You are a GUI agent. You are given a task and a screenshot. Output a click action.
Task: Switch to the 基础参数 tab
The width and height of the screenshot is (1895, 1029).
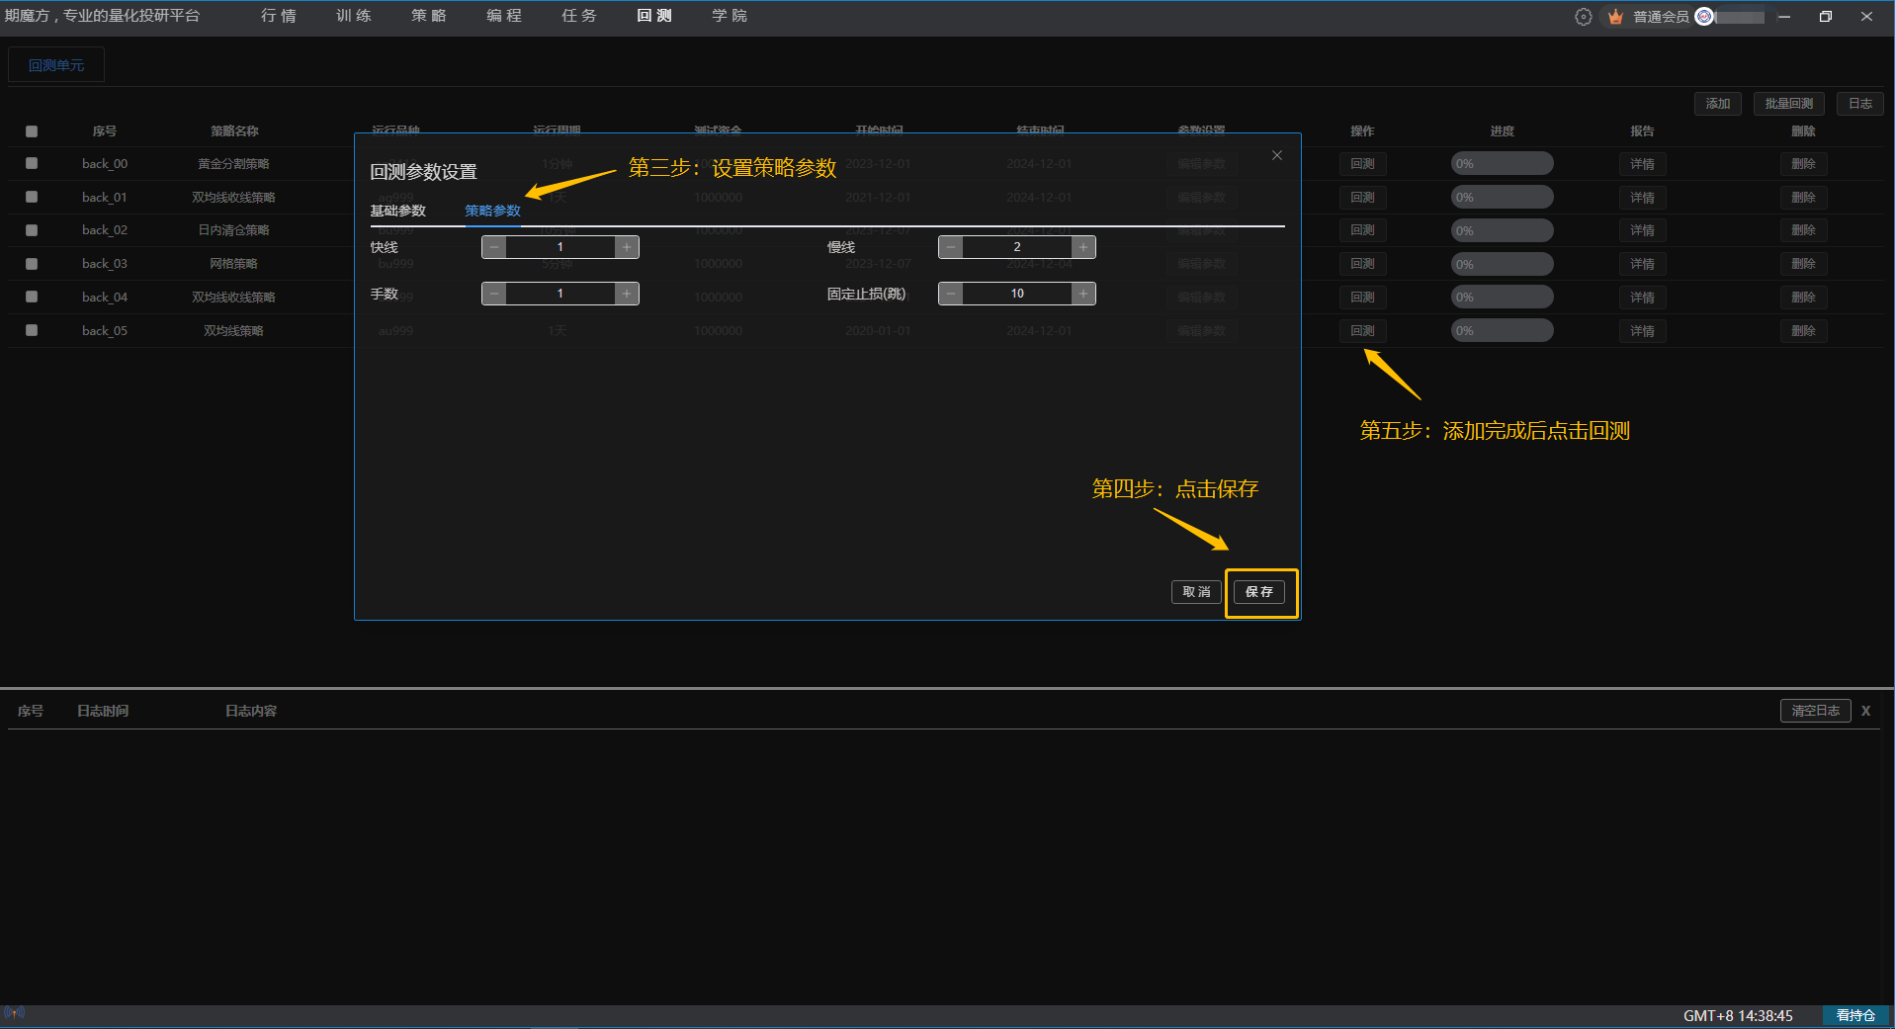[x=397, y=211]
